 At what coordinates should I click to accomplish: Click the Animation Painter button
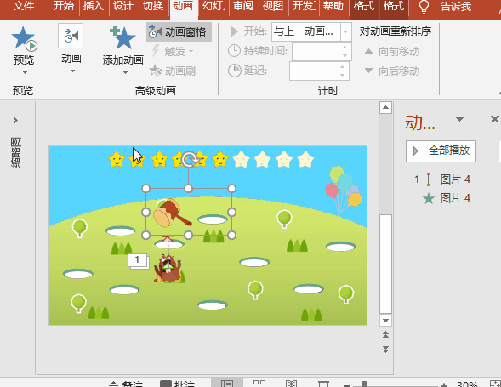coord(173,71)
